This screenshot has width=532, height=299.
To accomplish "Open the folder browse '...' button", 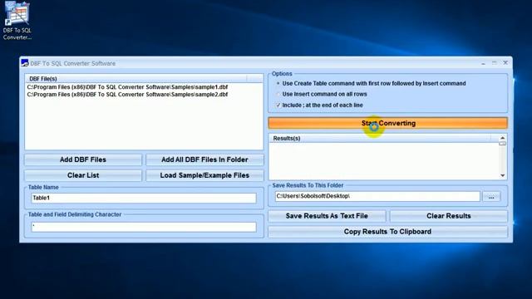I will [x=491, y=196].
